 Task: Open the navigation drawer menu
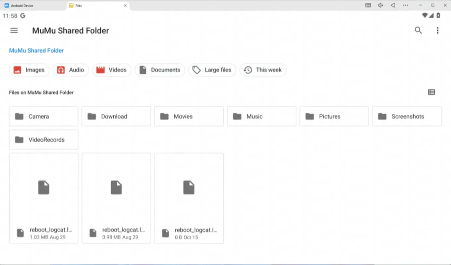pos(14,30)
